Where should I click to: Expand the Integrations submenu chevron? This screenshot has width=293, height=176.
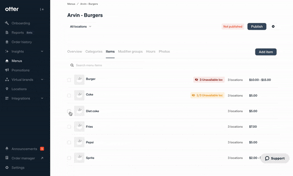pyautogui.click(x=42, y=98)
